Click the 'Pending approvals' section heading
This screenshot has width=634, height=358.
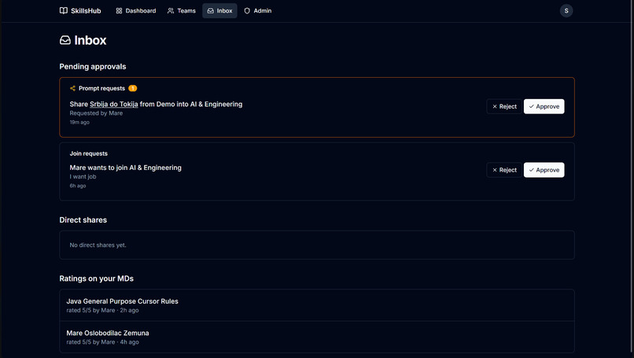pyautogui.click(x=93, y=67)
